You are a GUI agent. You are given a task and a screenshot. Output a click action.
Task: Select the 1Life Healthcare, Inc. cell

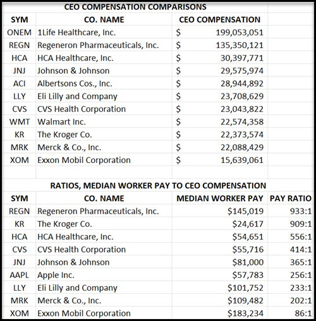click(x=76, y=32)
